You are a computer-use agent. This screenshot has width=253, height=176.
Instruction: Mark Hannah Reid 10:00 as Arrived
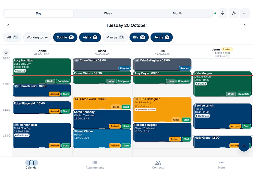54,94
